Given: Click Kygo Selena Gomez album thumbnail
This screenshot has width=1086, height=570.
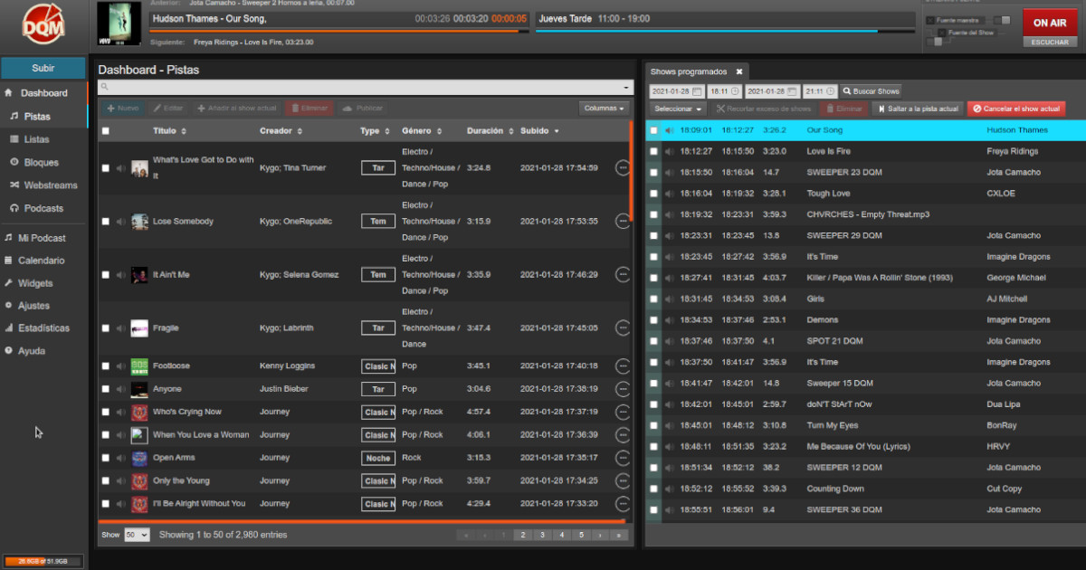Looking at the screenshot, I should [x=139, y=274].
